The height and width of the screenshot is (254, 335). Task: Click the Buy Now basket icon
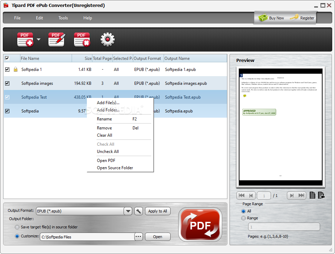[x=263, y=18]
